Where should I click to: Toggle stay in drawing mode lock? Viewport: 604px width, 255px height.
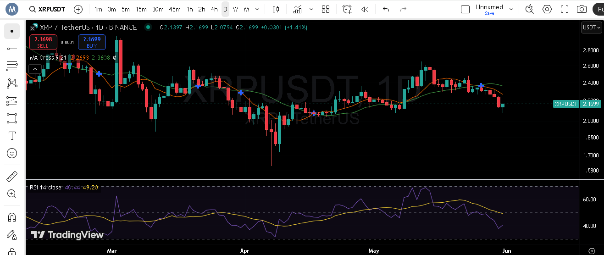(12, 234)
